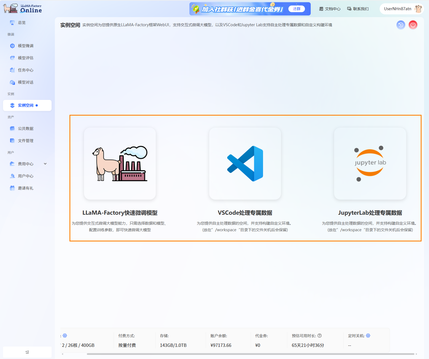Screen dimensions: 429x359
Task: Click help icon next to 预估可用时长
Action: tap(320, 336)
